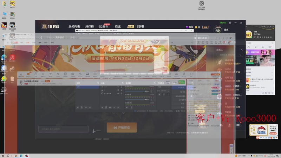This screenshot has height=158, width=281.
Task: Open mixer panel extra options dots
Action: coord(131,107)
